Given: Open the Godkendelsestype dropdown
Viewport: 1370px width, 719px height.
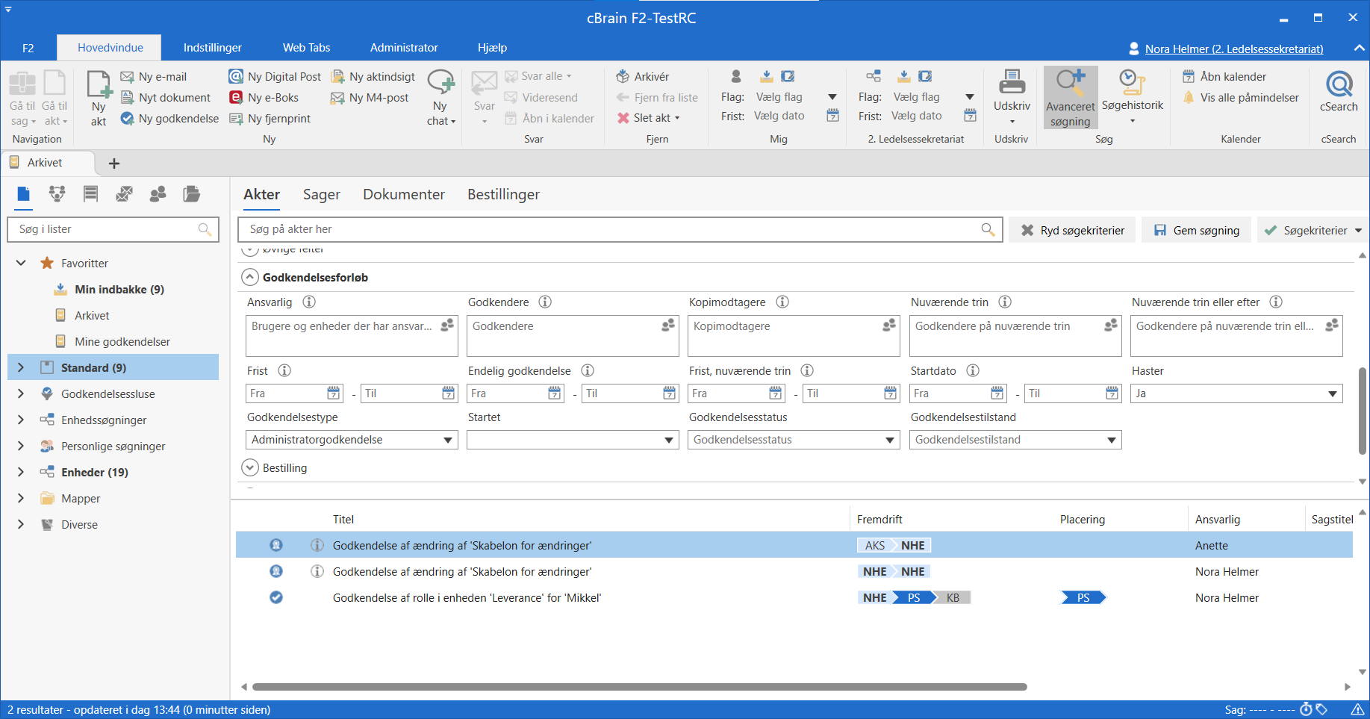Looking at the screenshot, I should 447,440.
